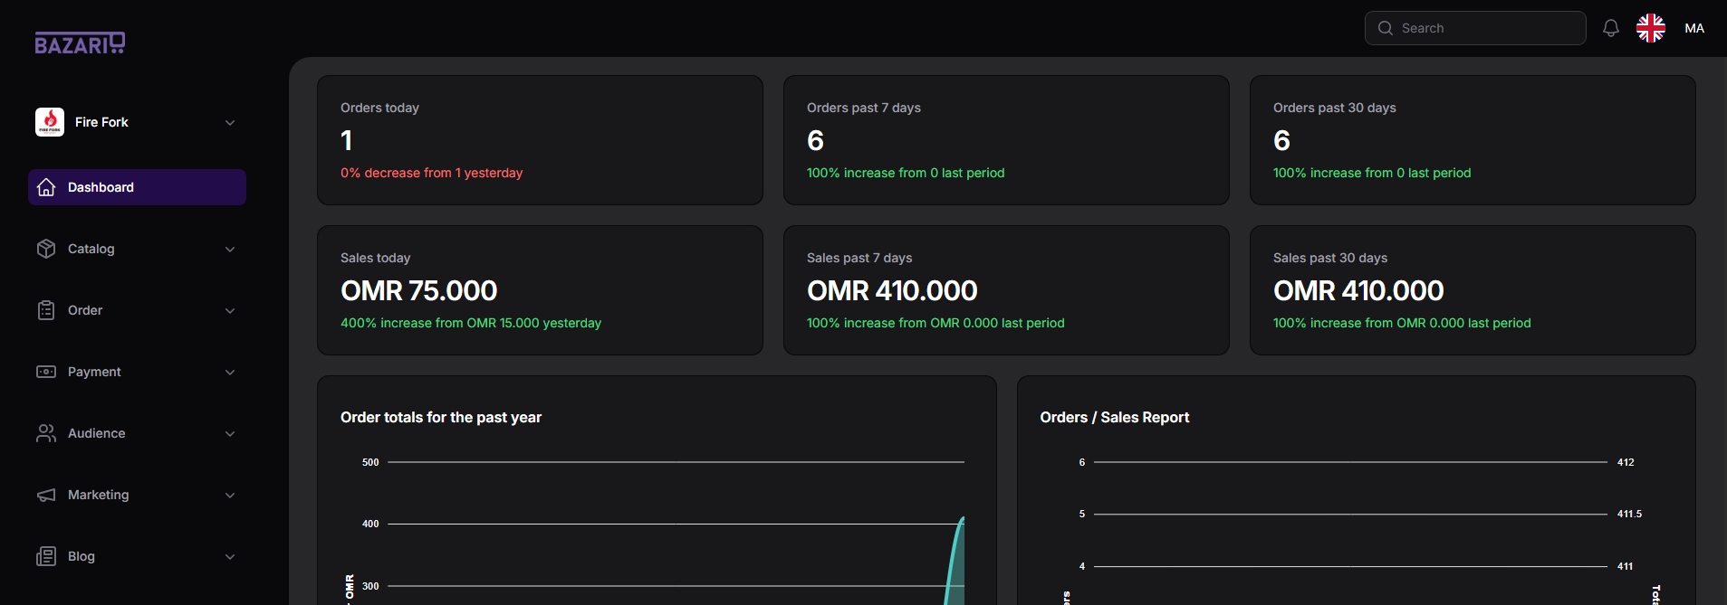The image size is (1727, 605).
Task: Open the MA user account menu
Action: (x=1694, y=28)
